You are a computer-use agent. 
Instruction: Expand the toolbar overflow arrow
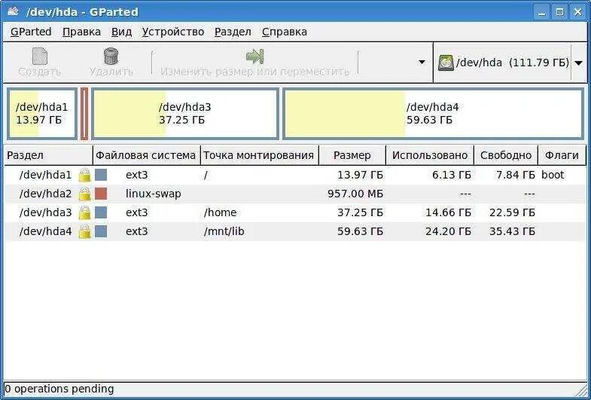422,63
